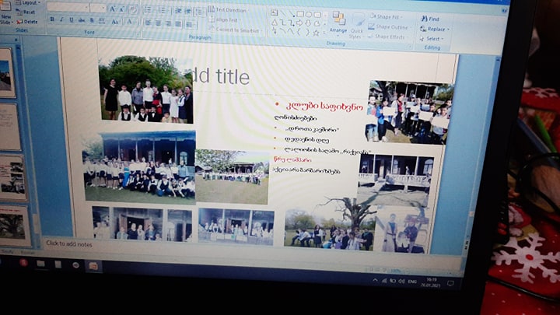The image size is (560, 315).
Task: Select the Text Box shape
Action: coord(274,13)
